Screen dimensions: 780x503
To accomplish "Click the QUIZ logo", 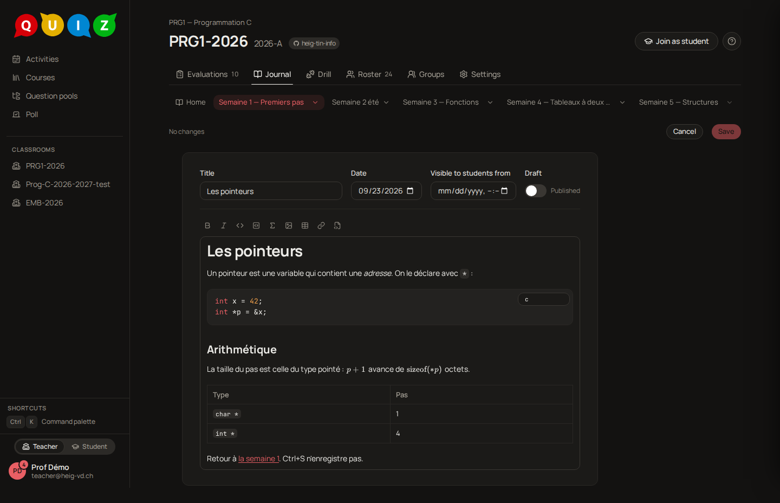I will pos(65,25).
